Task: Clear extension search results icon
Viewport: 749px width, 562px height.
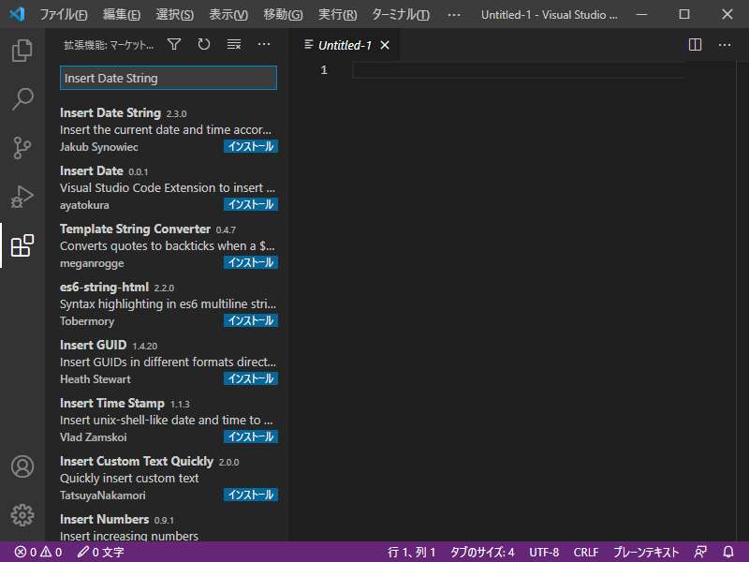Action: click(233, 44)
